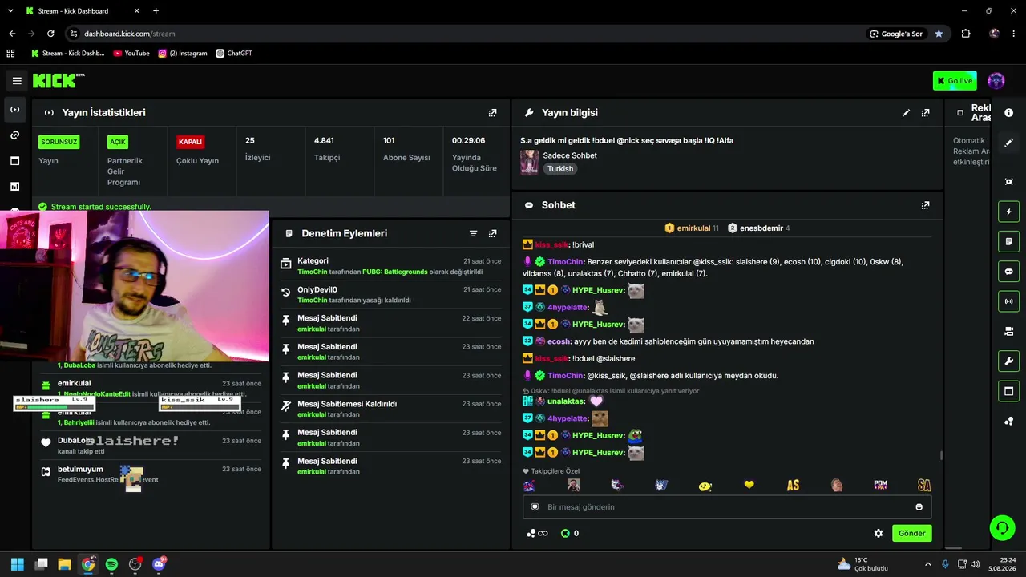Click the ecosh username in chat
The image size is (1026, 577).
click(x=559, y=341)
